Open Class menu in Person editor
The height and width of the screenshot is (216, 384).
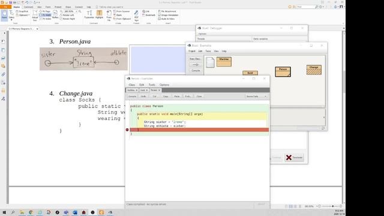point(132,85)
